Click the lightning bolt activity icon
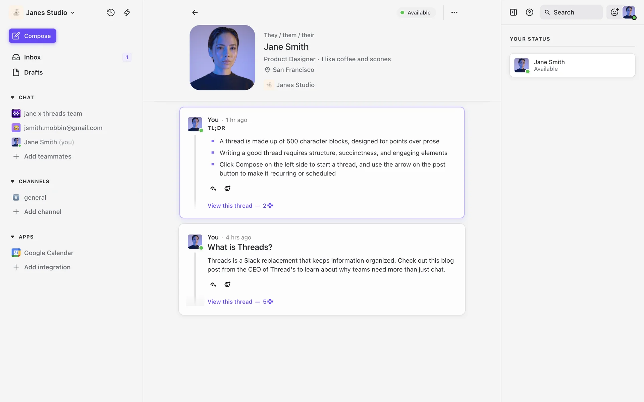The height and width of the screenshot is (402, 644). tap(127, 12)
